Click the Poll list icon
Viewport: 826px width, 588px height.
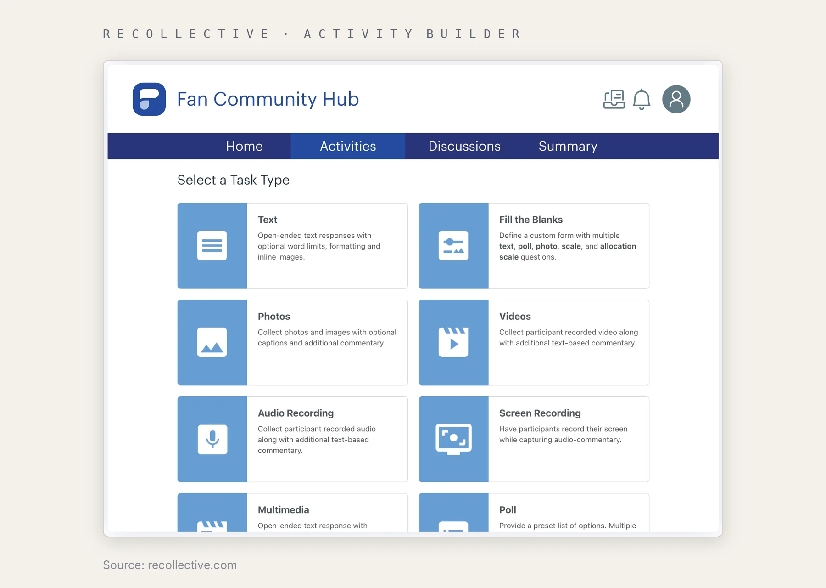coord(453,526)
